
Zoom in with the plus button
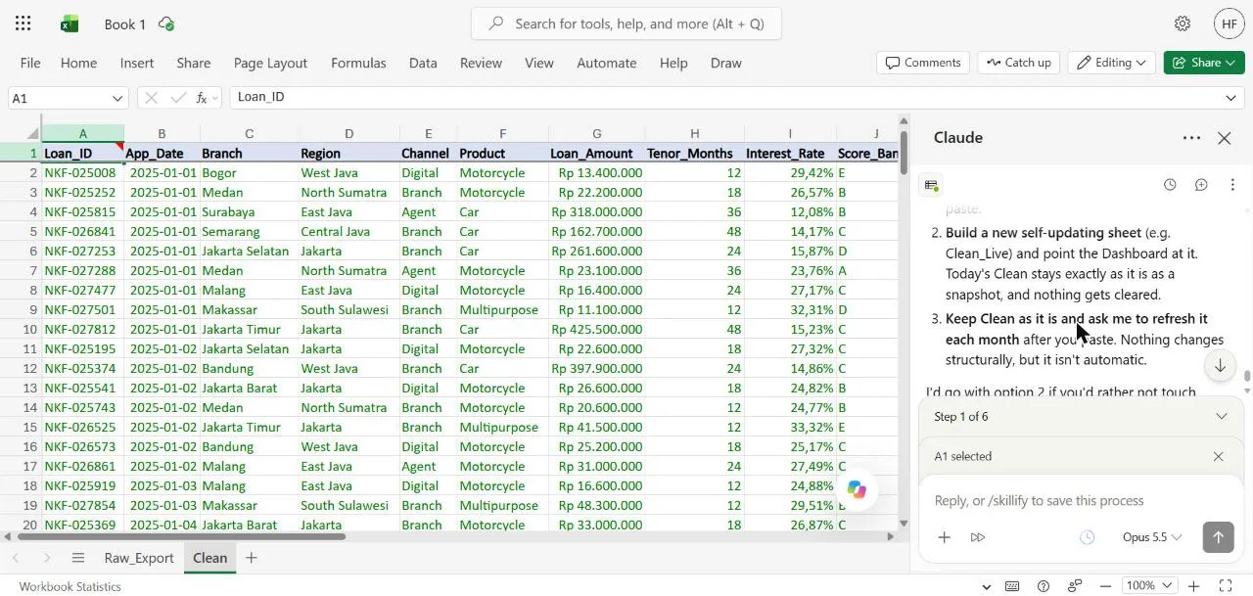[1193, 586]
